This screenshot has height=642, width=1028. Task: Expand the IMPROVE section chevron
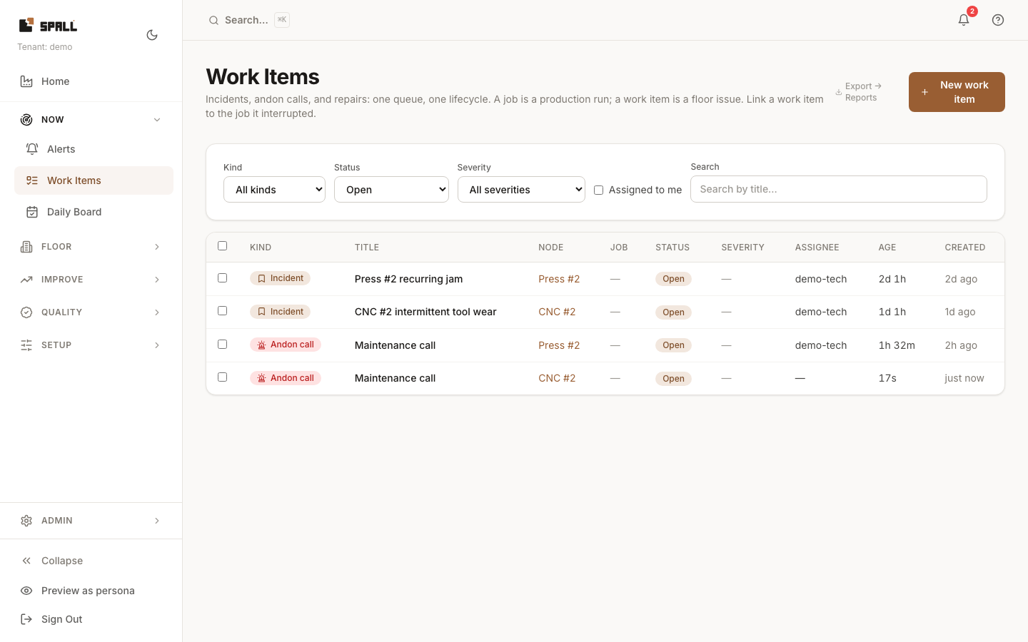pyautogui.click(x=157, y=280)
